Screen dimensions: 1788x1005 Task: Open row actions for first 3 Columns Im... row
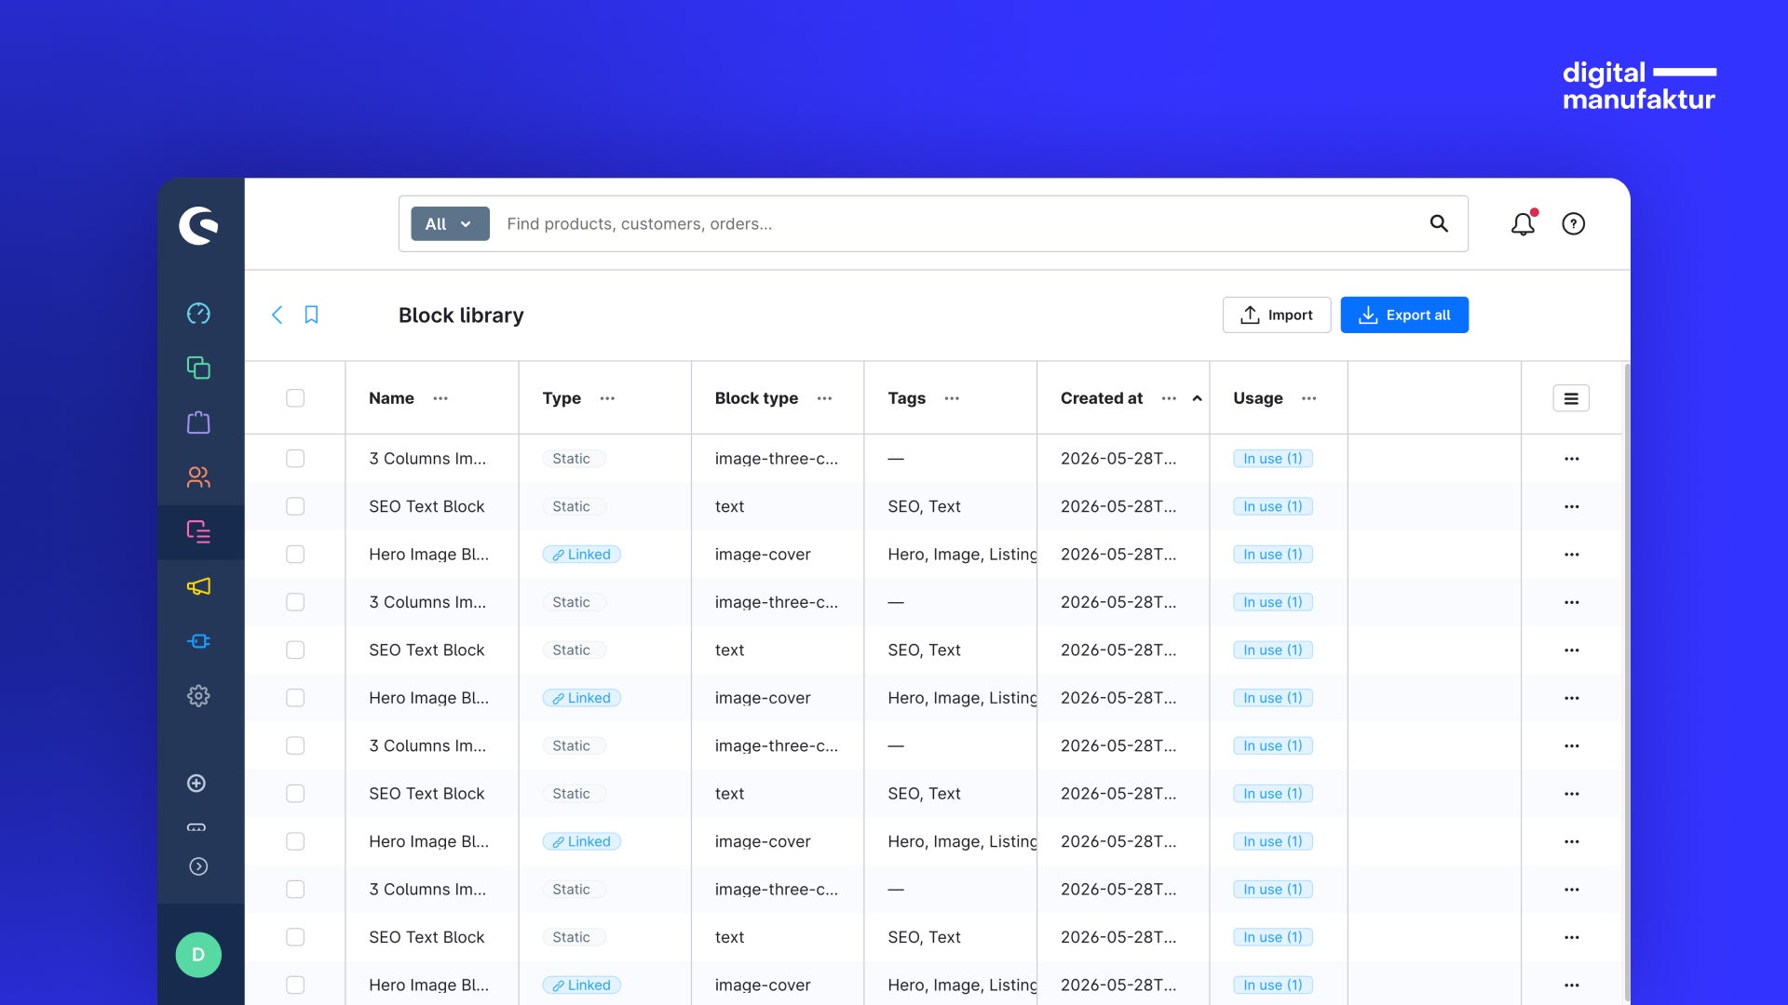point(1572,459)
